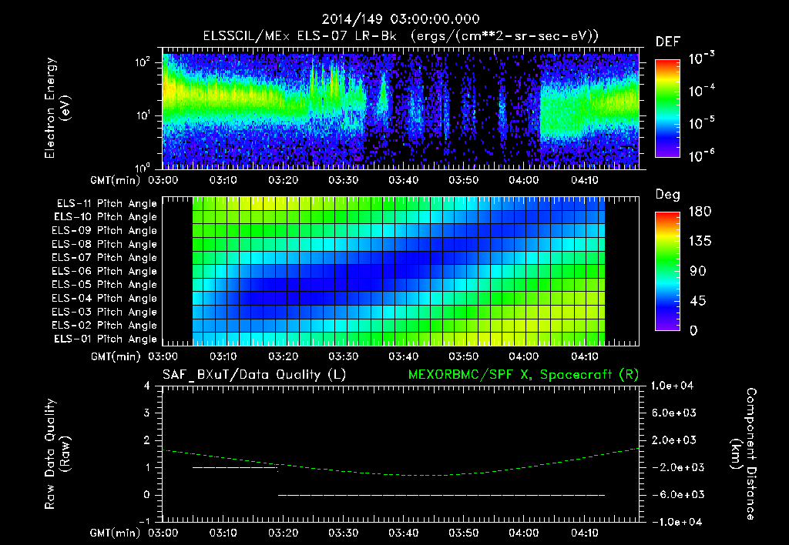Click the '04:10' tick of the spectrogram time axis

[x=584, y=180]
